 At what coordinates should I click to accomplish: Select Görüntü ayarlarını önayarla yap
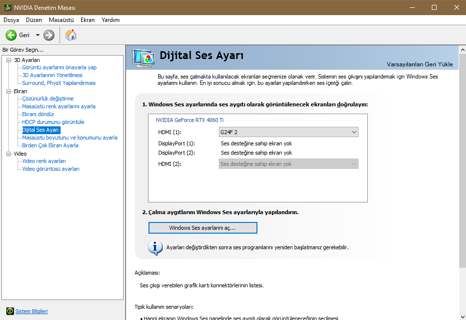[59, 67]
